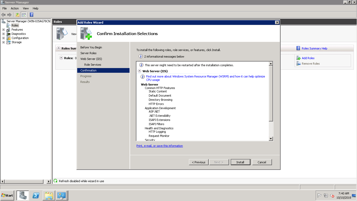Select the Confirmation wizard step
Image resolution: width=357 pixels, height=201 pixels.
point(103,70)
